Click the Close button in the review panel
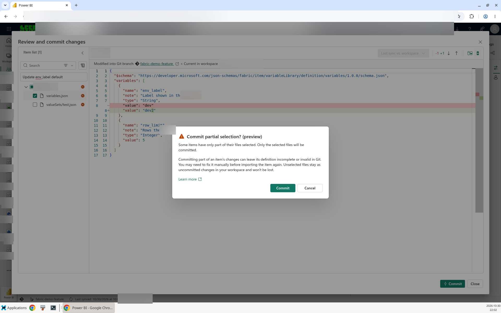This screenshot has width=501, height=313. click(x=475, y=284)
